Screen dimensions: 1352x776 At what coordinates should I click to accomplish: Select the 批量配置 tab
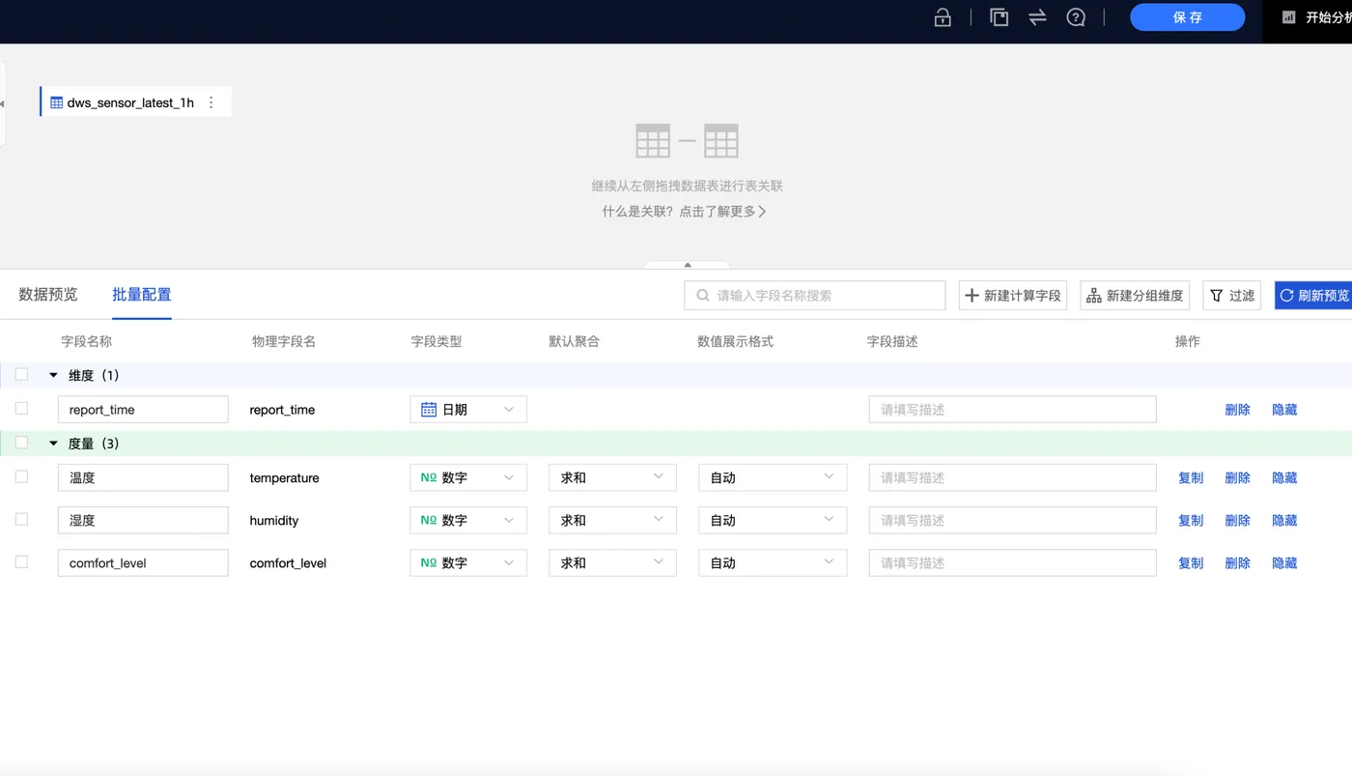[142, 295]
